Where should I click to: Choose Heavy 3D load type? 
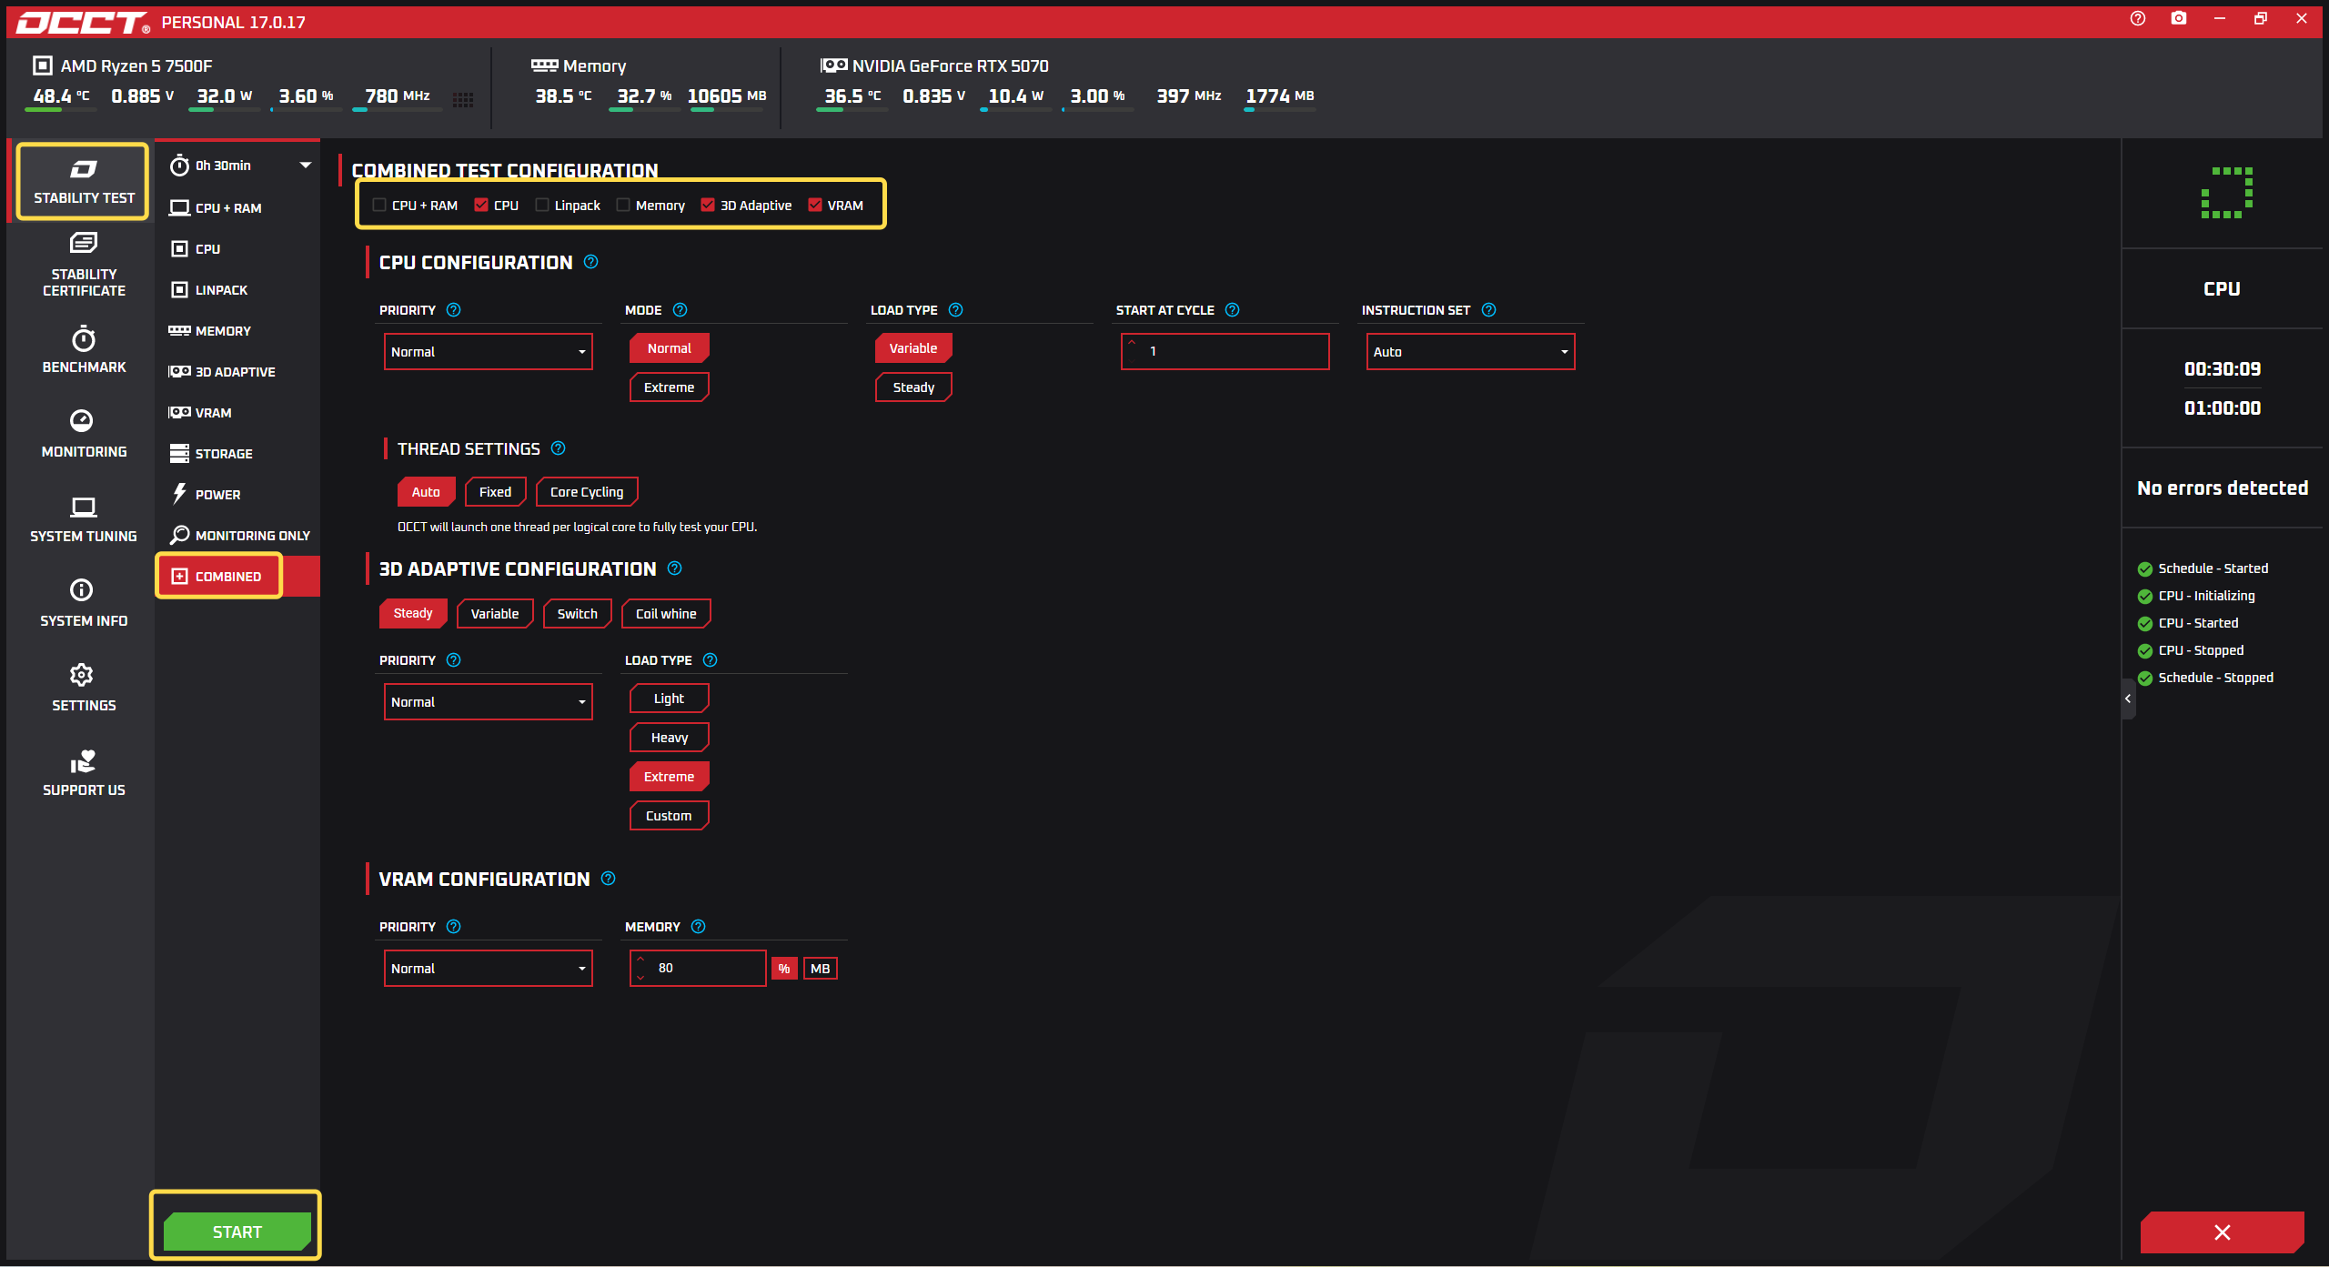(670, 738)
